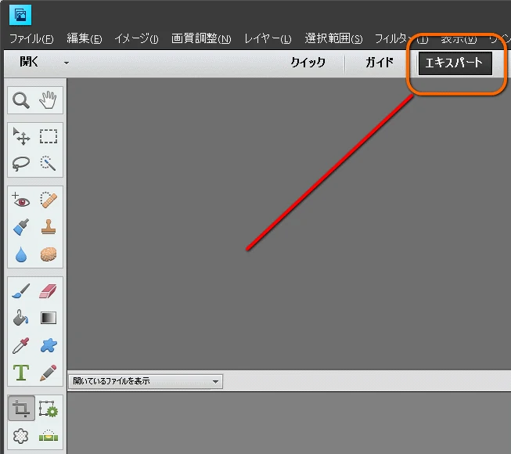Image resolution: width=511 pixels, height=454 pixels.
Task: Select the Eraser tool
Action: 48,291
